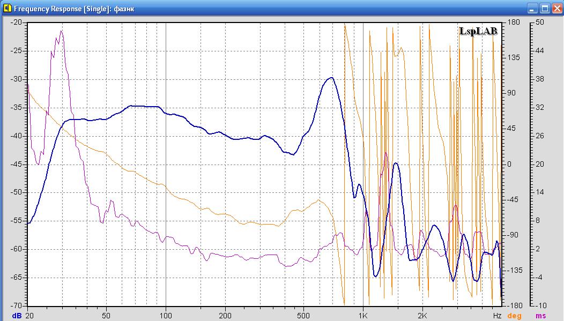This screenshot has height=321, width=564.
Task: Click the 'Hz' frequency unit label
Action: [x=497, y=316]
